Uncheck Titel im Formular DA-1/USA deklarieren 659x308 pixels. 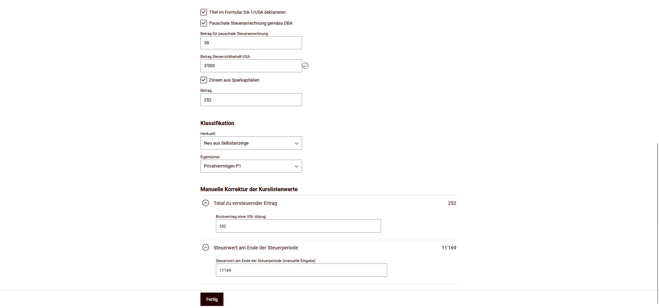tap(203, 12)
